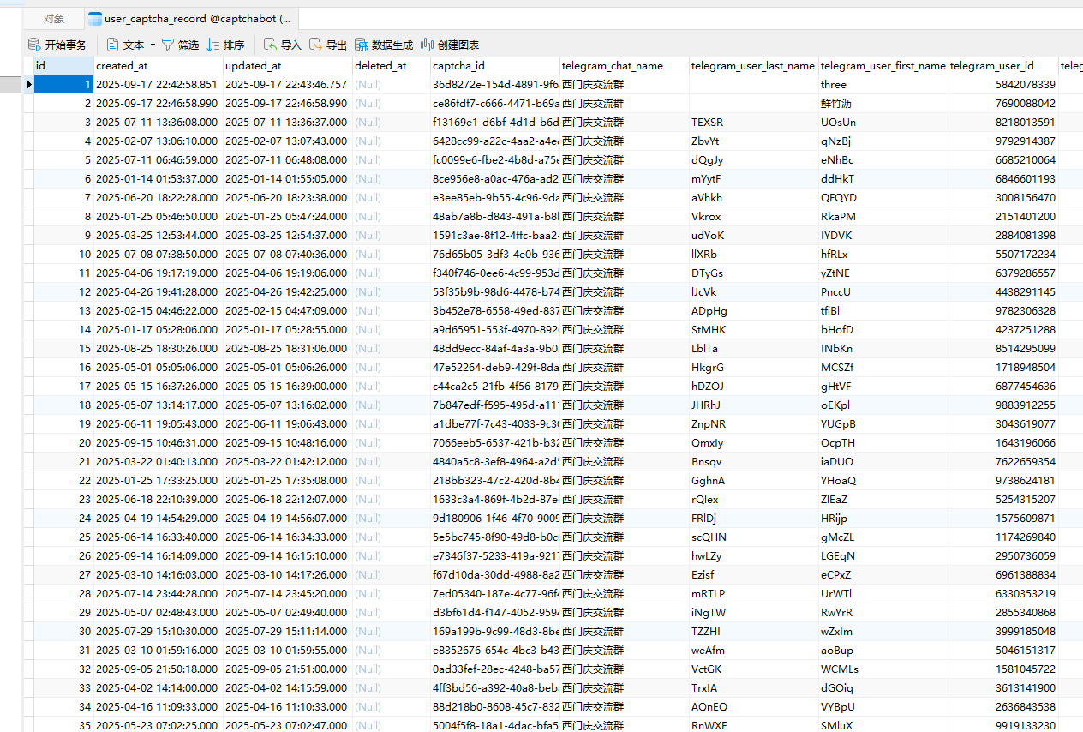Click last name cell 'VctGK'
The width and height of the screenshot is (1083, 732).
pos(754,669)
